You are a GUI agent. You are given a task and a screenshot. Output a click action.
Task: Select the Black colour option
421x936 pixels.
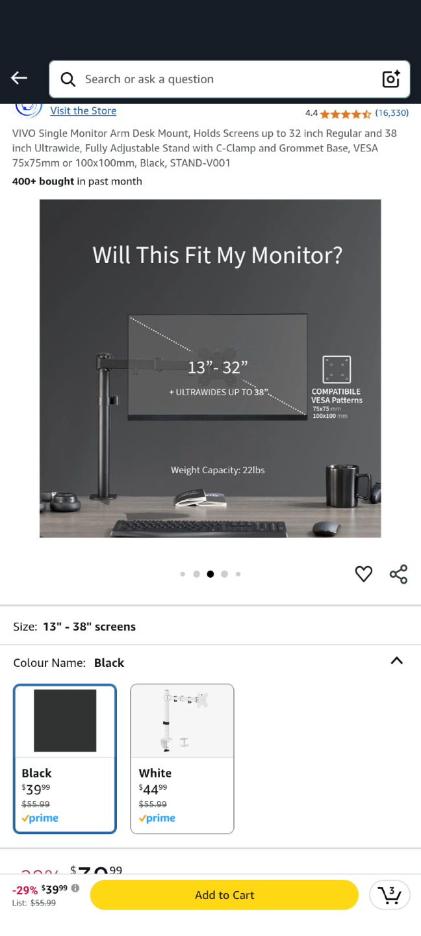(65, 759)
